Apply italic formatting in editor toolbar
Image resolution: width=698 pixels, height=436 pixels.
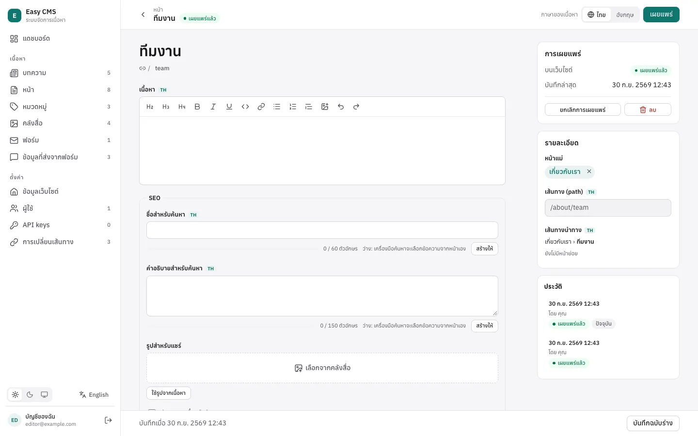coord(213,107)
